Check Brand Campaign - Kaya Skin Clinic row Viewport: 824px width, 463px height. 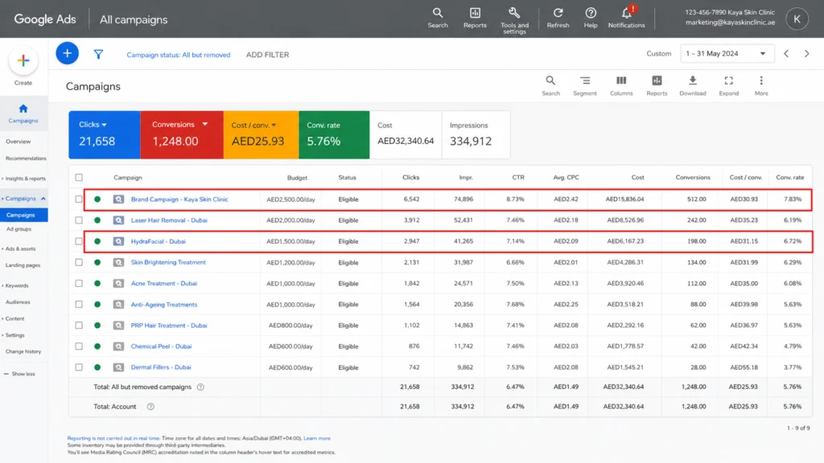(79, 199)
